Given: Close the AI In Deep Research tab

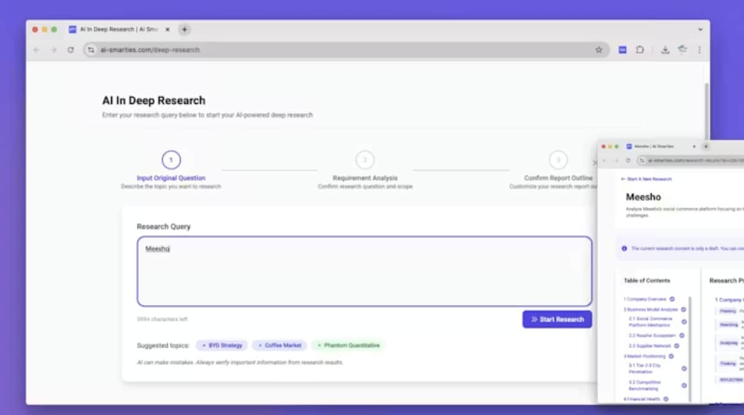Looking at the screenshot, I should pyautogui.click(x=168, y=29).
